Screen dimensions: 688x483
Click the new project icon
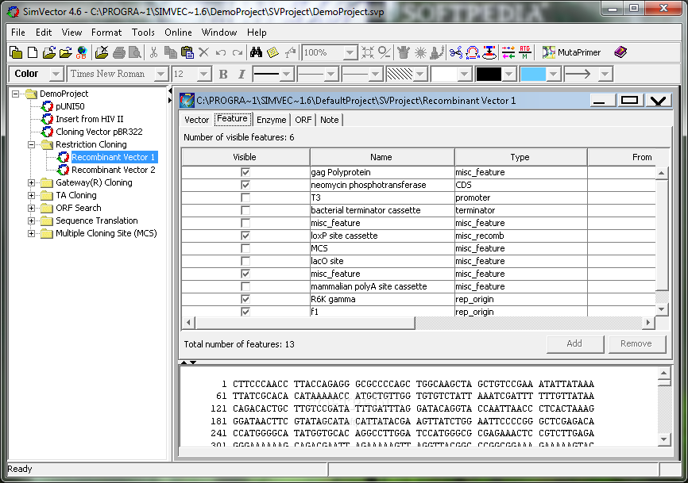click(16, 52)
